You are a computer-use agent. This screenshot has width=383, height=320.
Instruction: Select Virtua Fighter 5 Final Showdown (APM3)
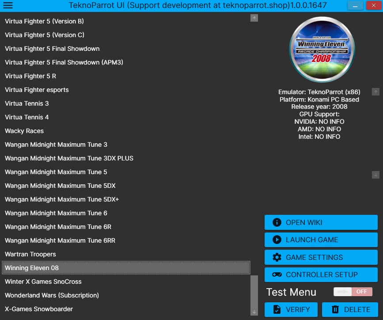tap(126, 62)
